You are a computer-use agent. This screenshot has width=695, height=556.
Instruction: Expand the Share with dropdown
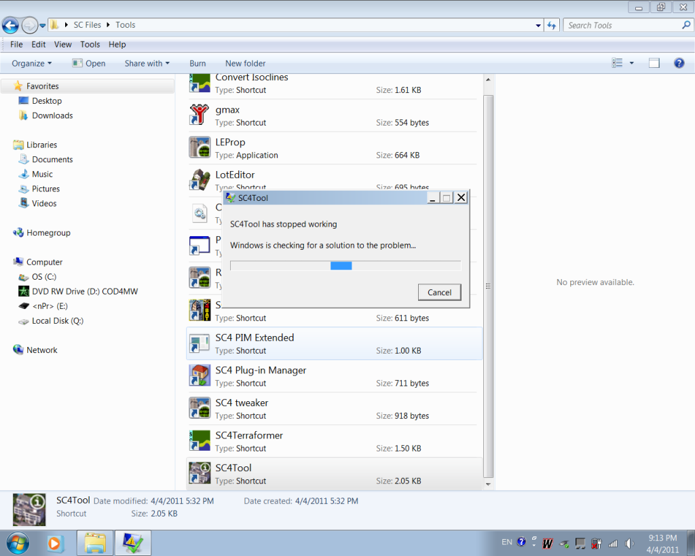click(x=147, y=63)
